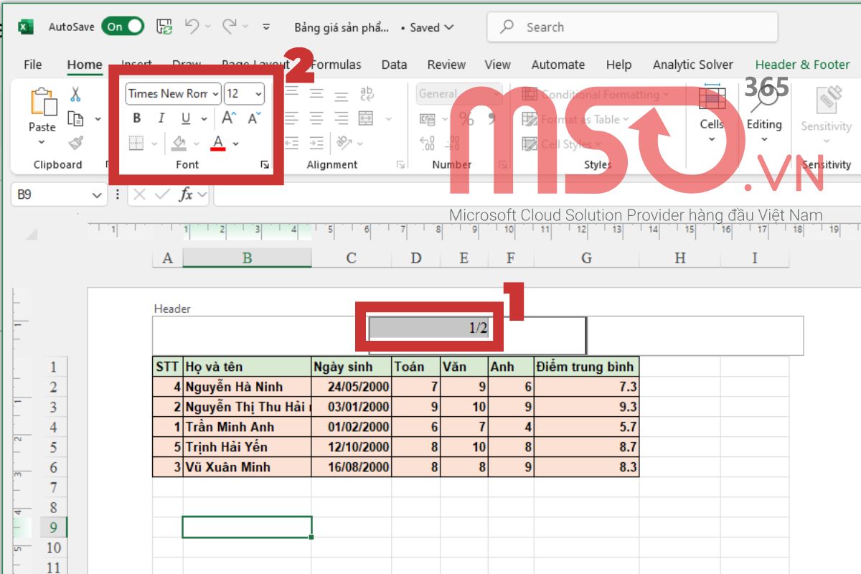
Task: Click the Copy icon
Action: point(75,118)
